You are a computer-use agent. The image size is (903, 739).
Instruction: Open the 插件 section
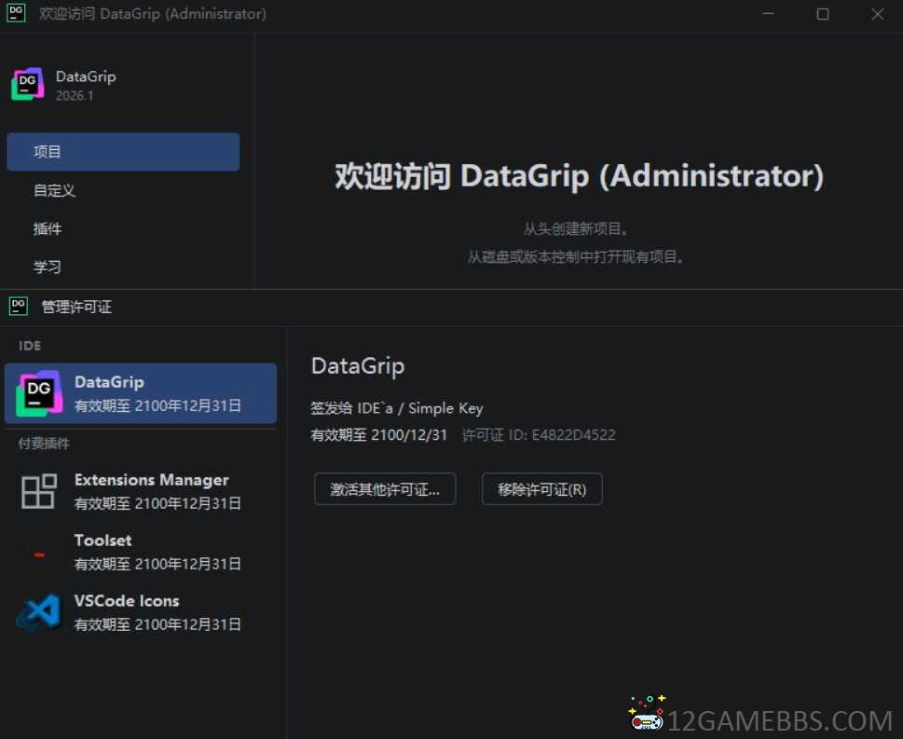coord(48,228)
